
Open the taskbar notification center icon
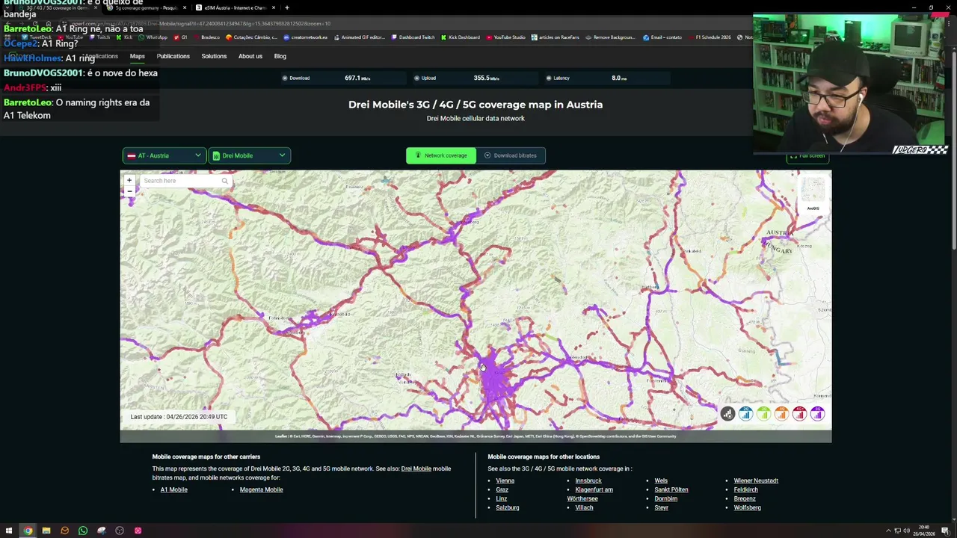945,531
